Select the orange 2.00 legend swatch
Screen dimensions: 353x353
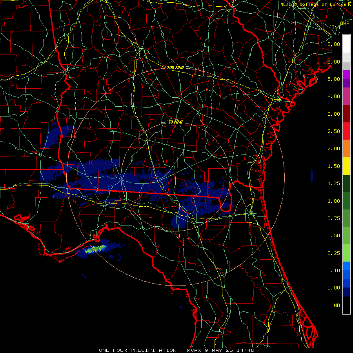click(x=346, y=149)
